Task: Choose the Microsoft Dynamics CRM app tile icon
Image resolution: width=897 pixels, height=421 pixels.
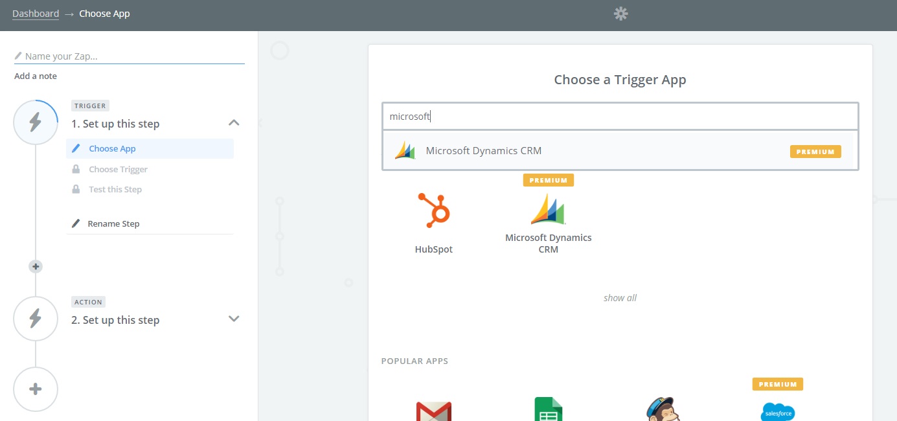Action: point(548,209)
